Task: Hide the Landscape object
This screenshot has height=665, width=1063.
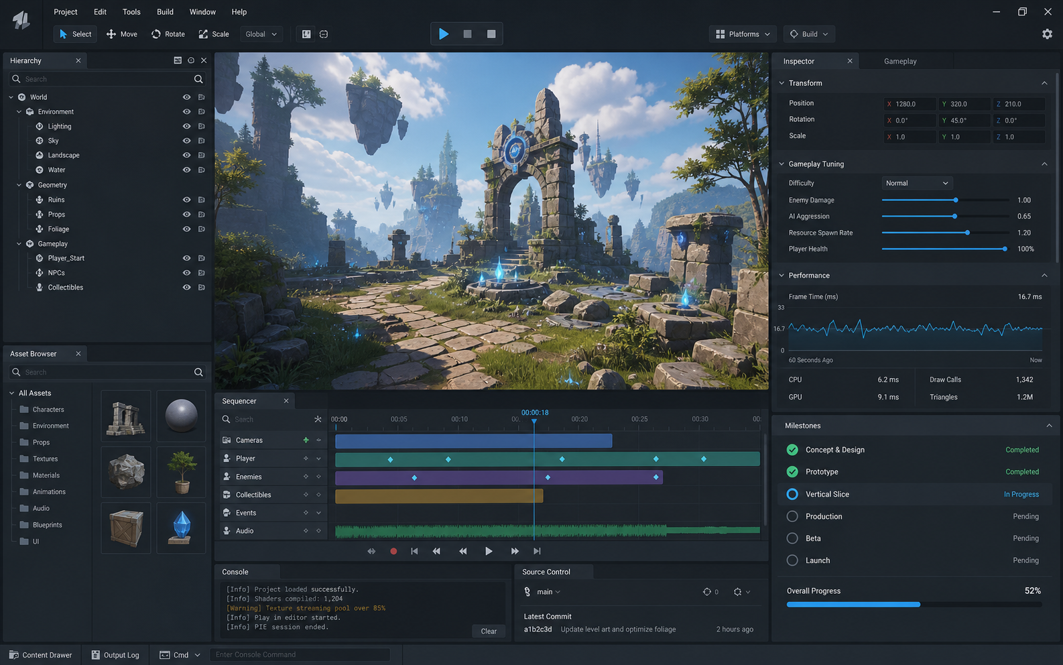Action: click(x=186, y=156)
